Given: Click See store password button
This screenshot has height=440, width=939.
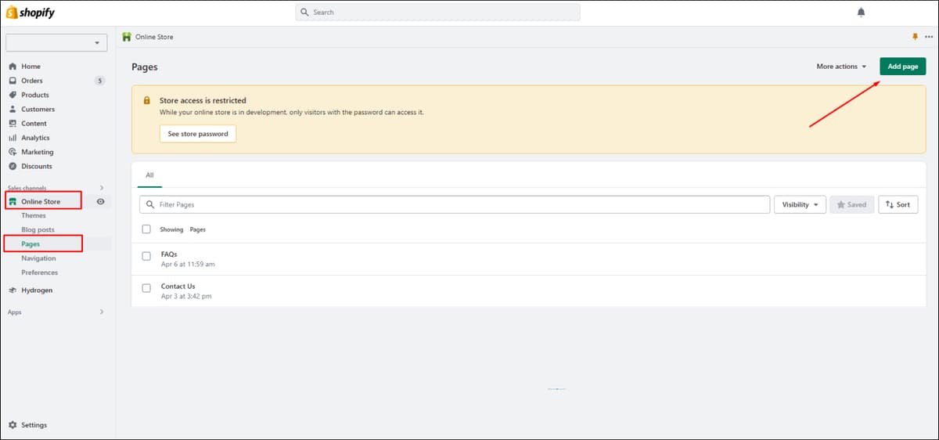Looking at the screenshot, I should [198, 134].
